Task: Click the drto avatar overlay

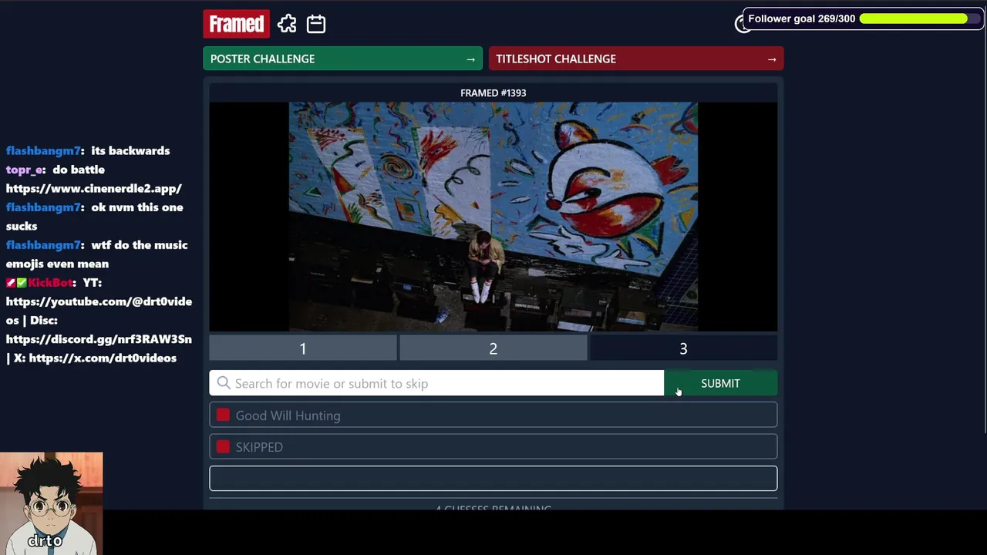Action: click(51, 503)
